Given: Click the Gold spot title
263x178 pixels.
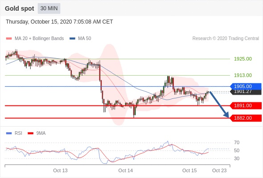Looking at the screenshot, I should point(20,8).
